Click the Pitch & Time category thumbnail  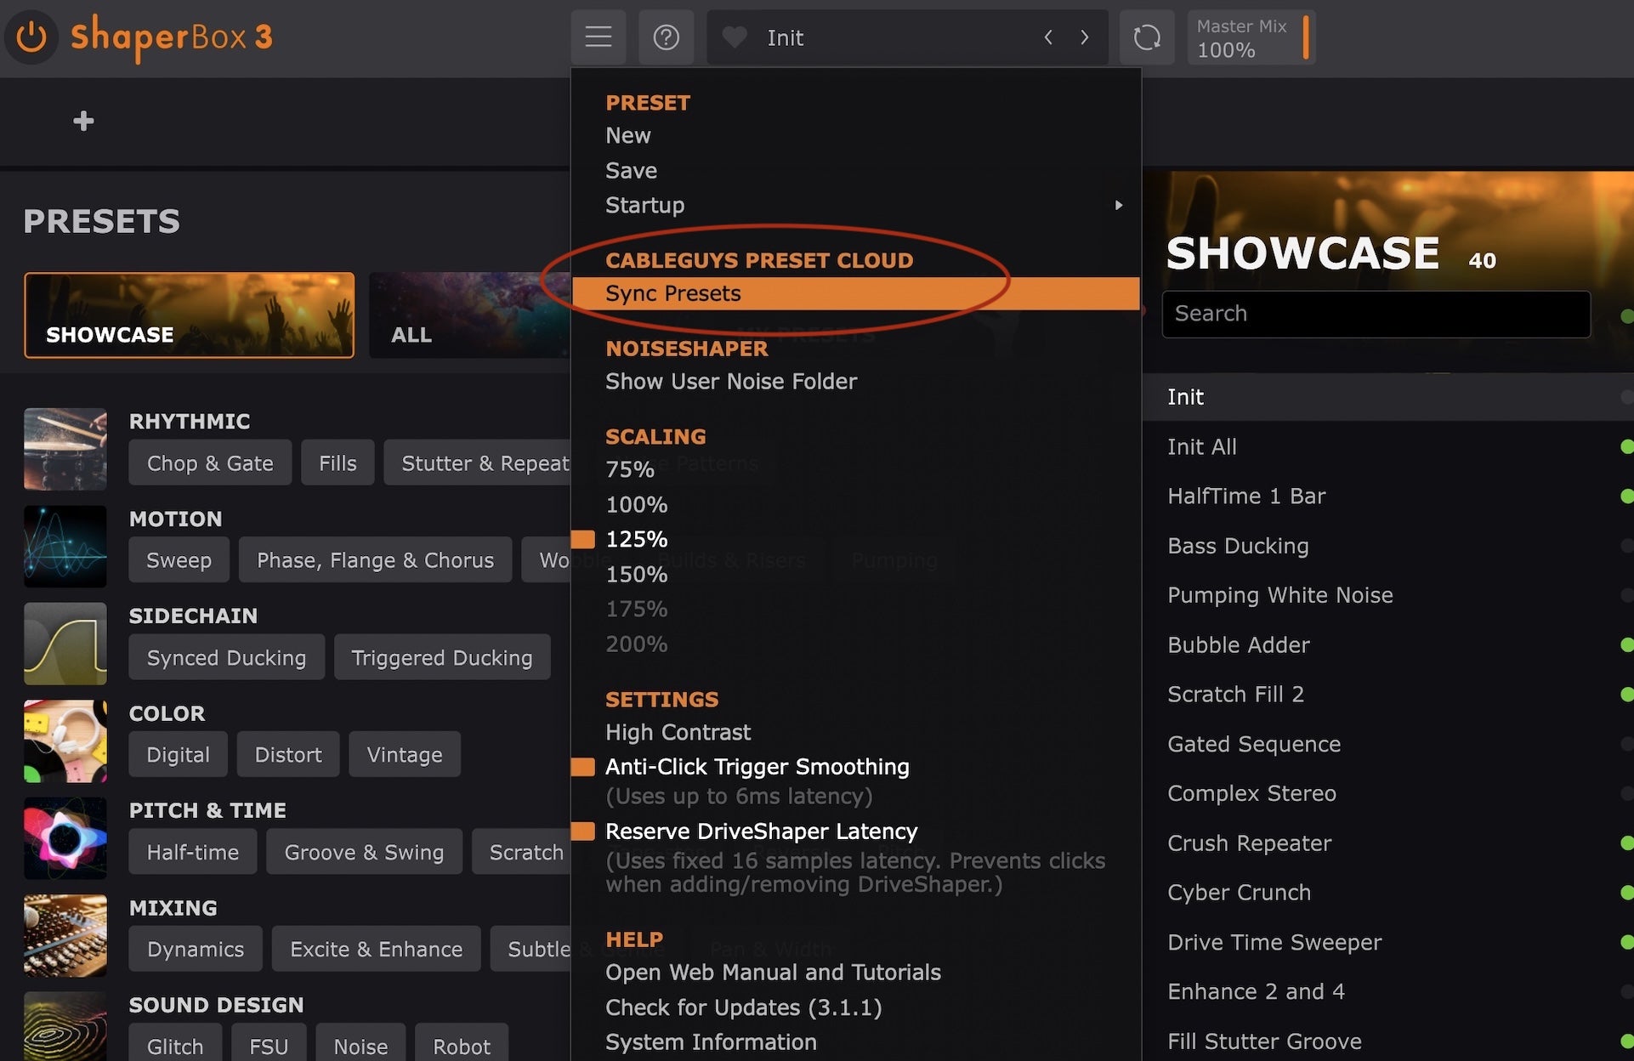65,838
